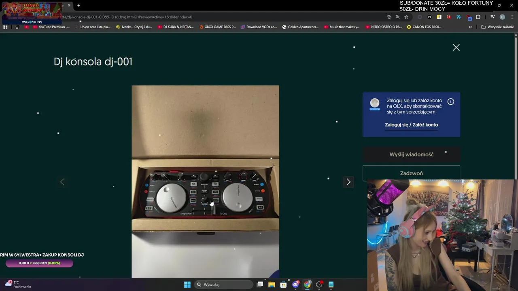Open the Chrome Extensions puzzle icon

pos(478,17)
